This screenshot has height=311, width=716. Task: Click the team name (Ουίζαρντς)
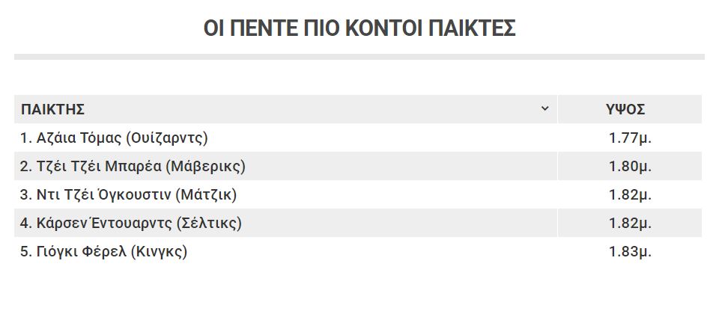pyautogui.click(x=166, y=138)
